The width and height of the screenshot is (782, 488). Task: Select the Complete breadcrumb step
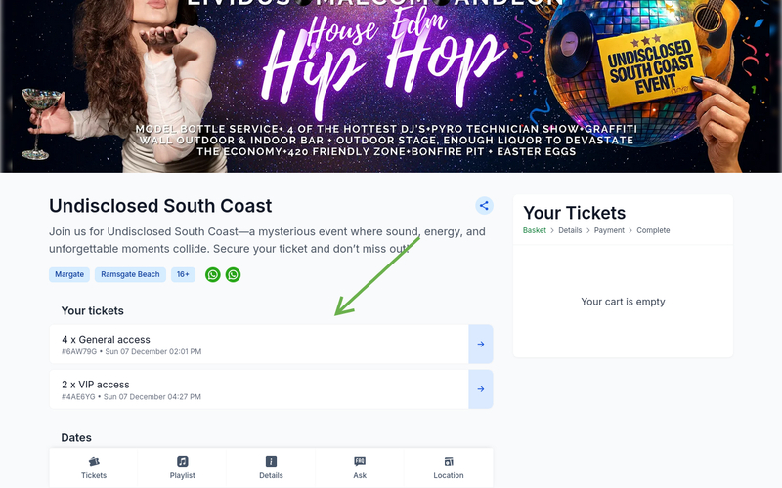coord(653,230)
